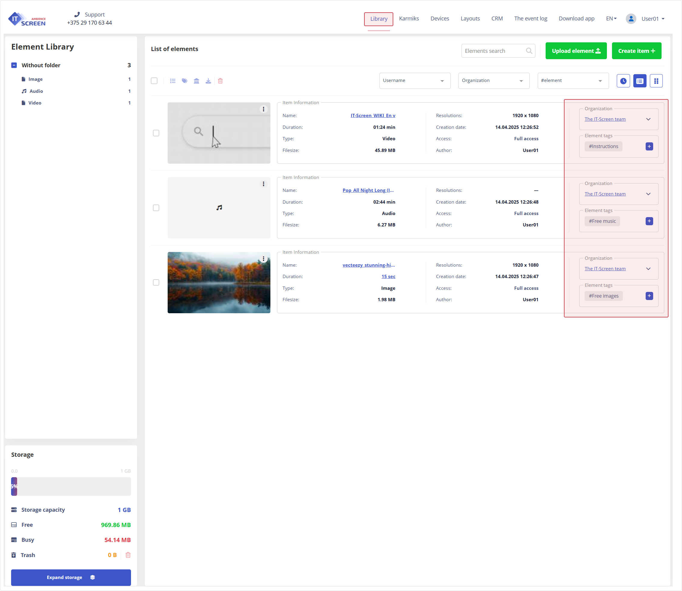
Task: Open the #element tag filter dropdown
Action: [573, 81]
